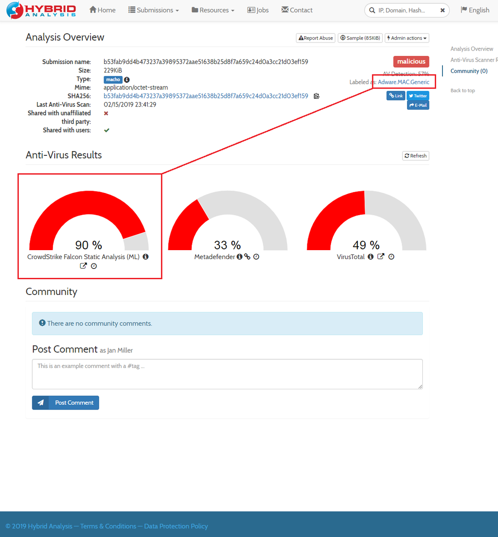Share via the E-Mail button

pos(418,105)
